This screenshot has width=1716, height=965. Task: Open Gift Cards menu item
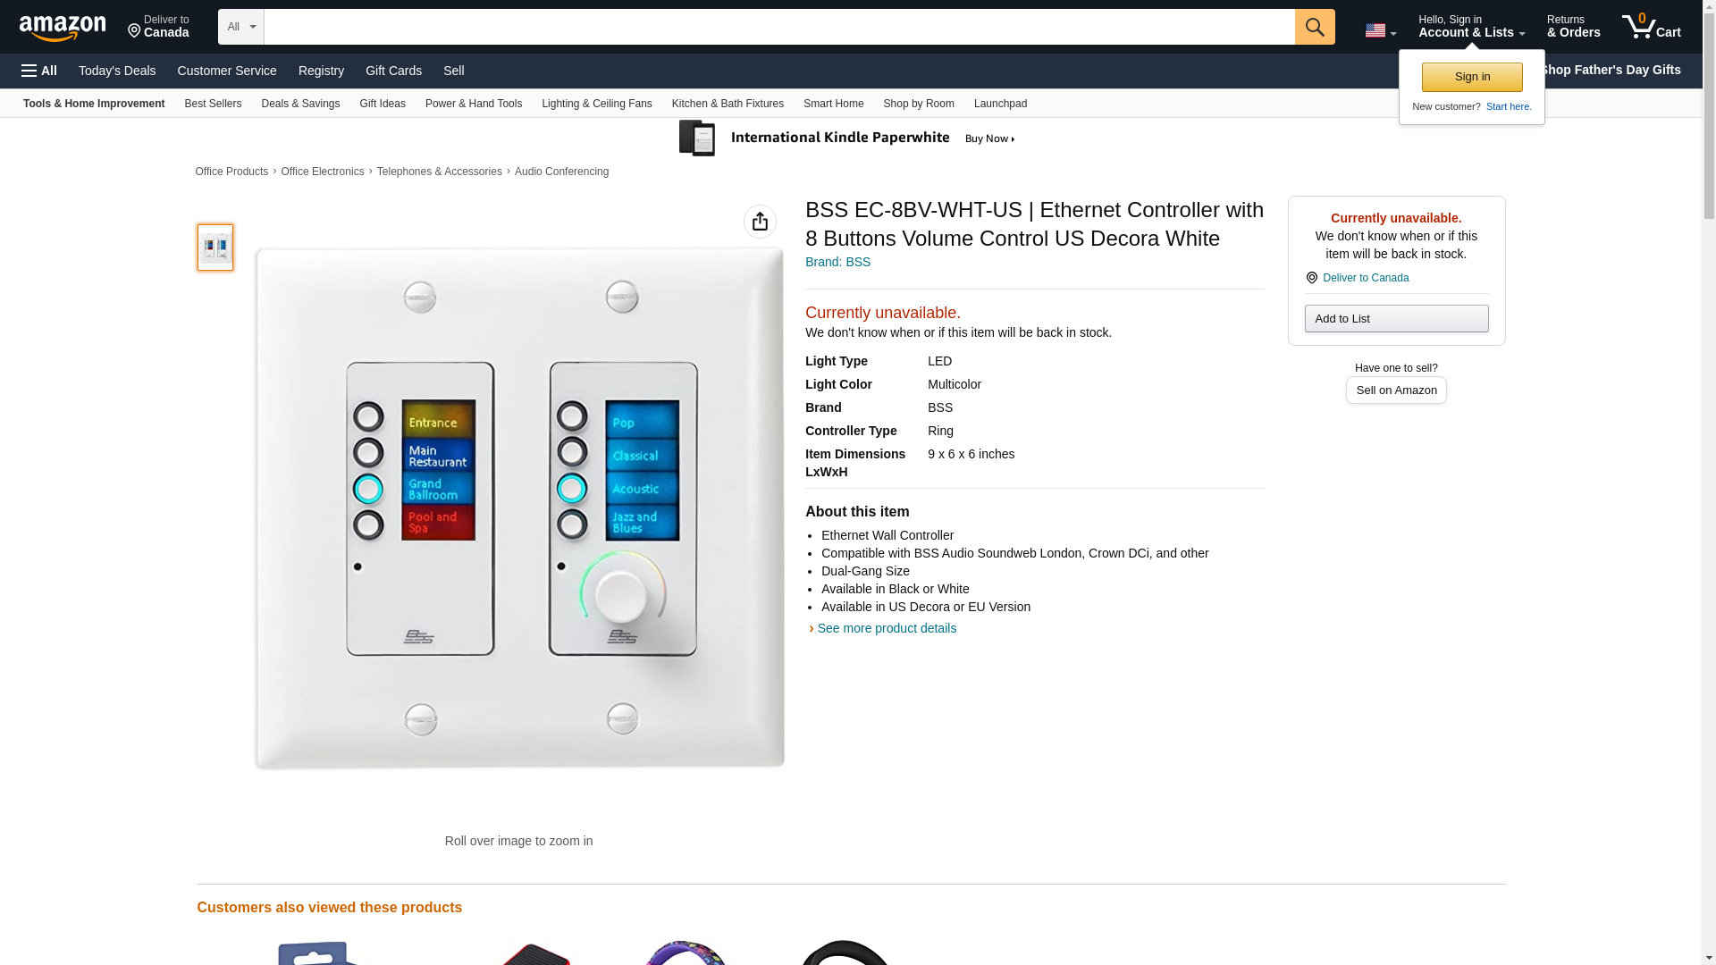393,71
